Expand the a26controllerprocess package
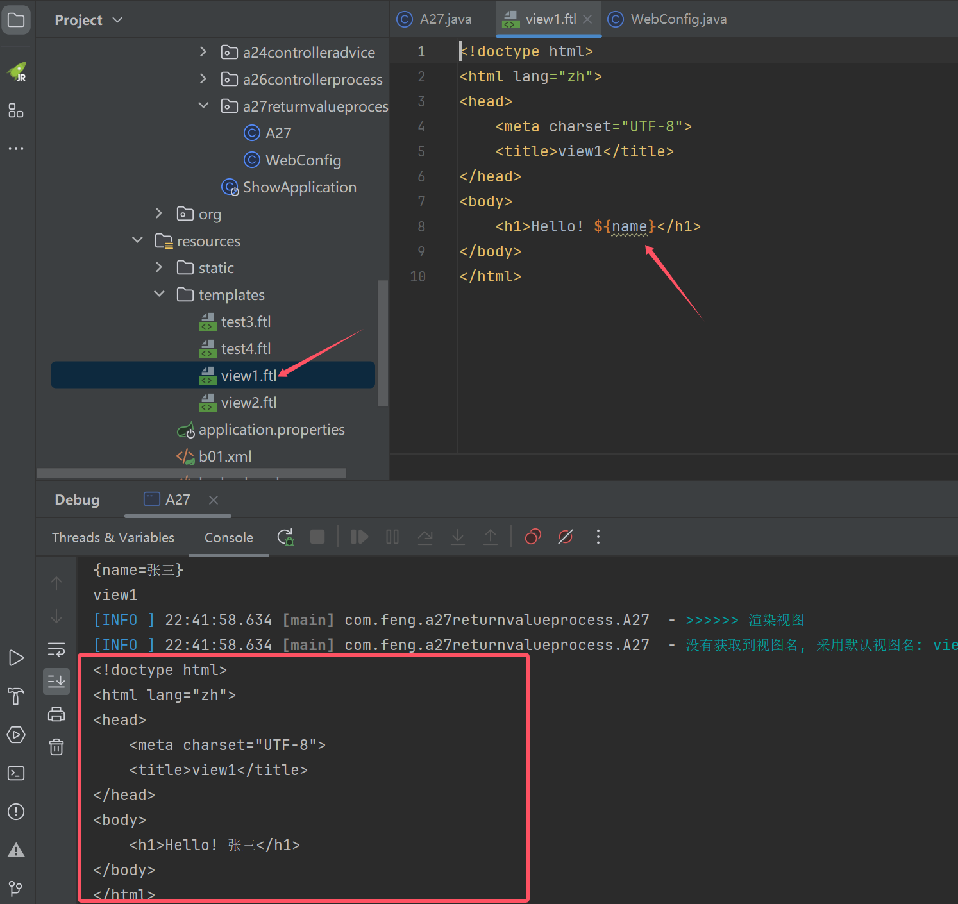 pyautogui.click(x=203, y=79)
